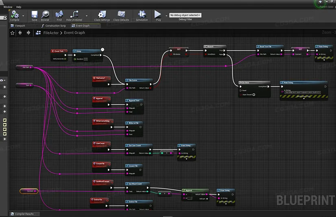Image resolution: width=336 pixels, height=217 pixels.
Task: Click the second plus button in left panel
Action: pos(5,96)
